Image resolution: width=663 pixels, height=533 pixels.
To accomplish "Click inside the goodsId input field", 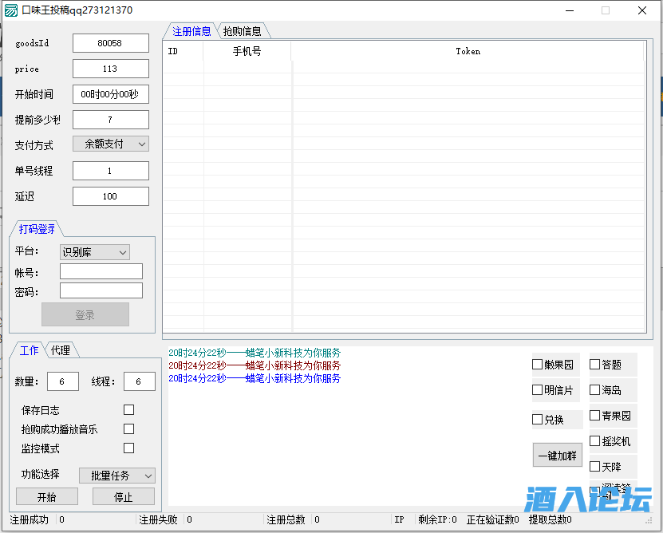I will point(110,42).
